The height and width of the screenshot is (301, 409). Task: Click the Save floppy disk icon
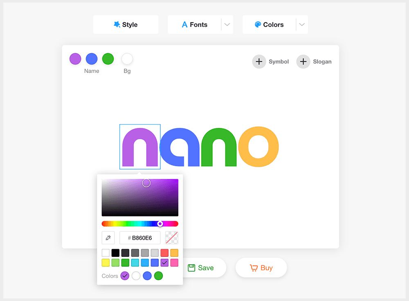(x=191, y=268)
